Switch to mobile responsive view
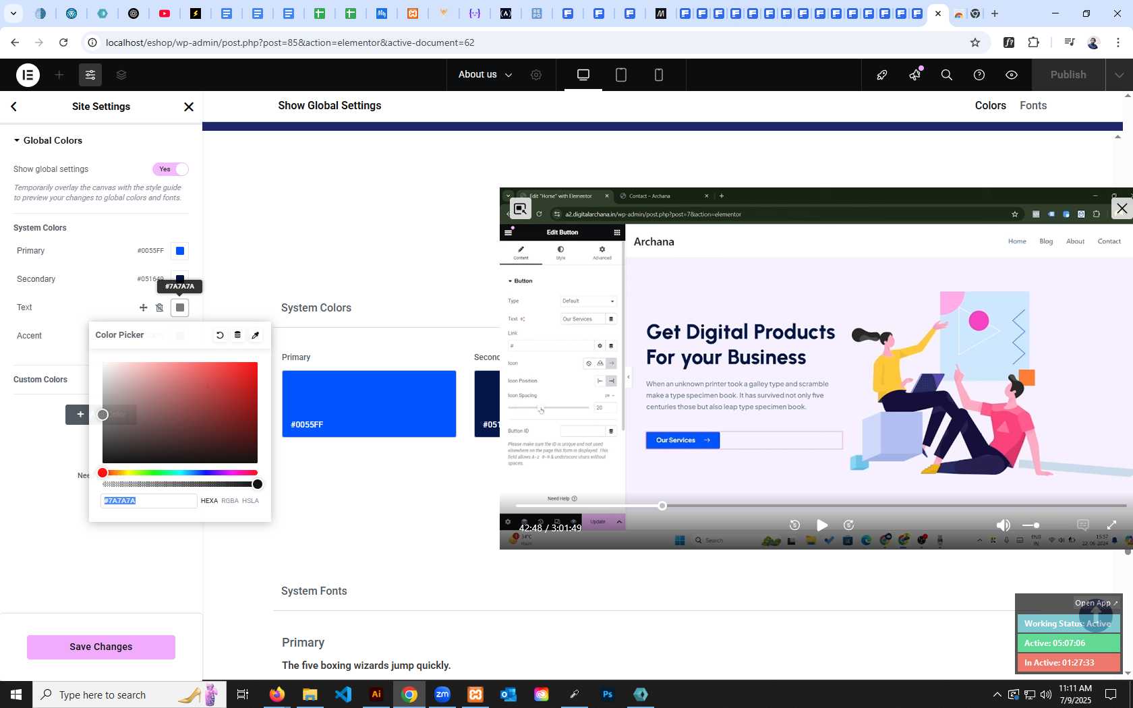Screen dimensions: 1133x708 coord(659,75)
